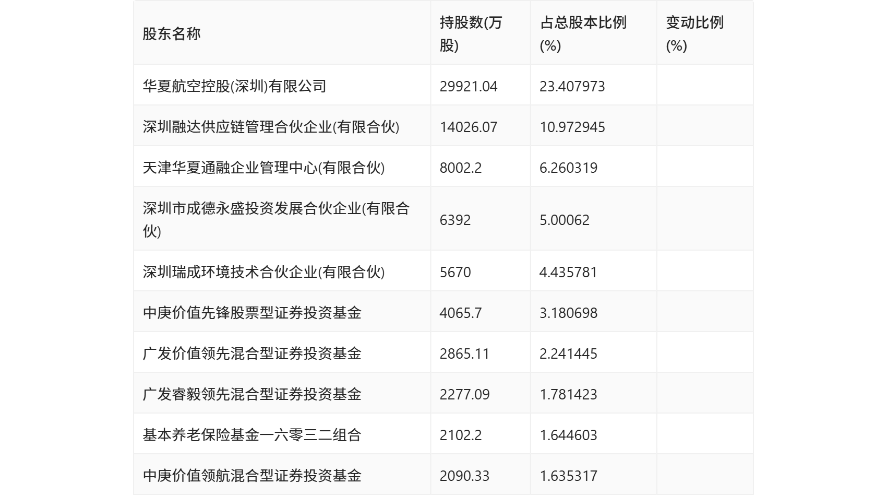This screenshot has width=887, height=495.
Task: Select the percentage 23.407973
Action: 572,86
